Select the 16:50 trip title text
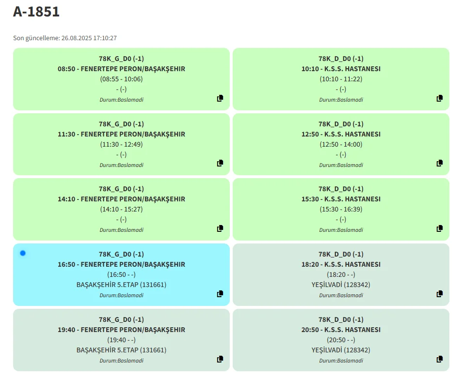 (121, 264)
